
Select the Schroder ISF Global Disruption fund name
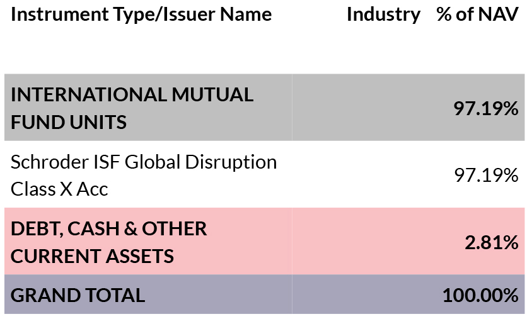tap(144, 175)
